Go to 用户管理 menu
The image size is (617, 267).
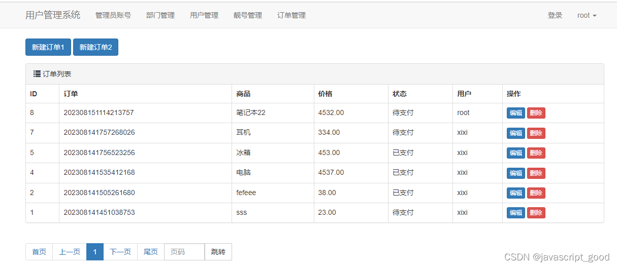pos(204,15)
